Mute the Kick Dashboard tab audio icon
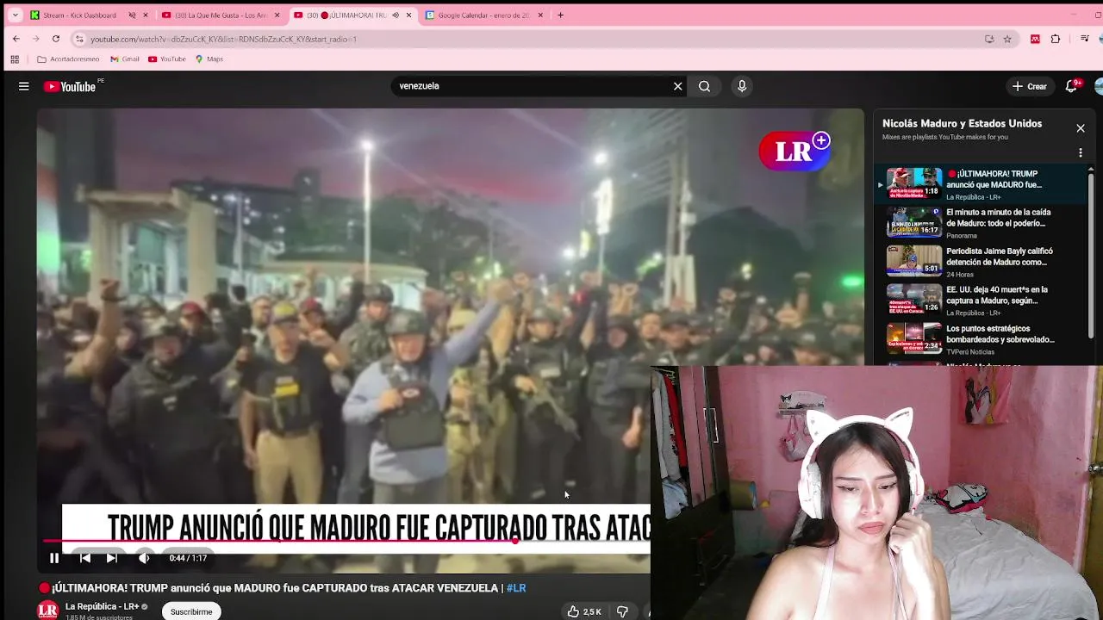Screen dimensions: 1103x620 tap(132, 15)
